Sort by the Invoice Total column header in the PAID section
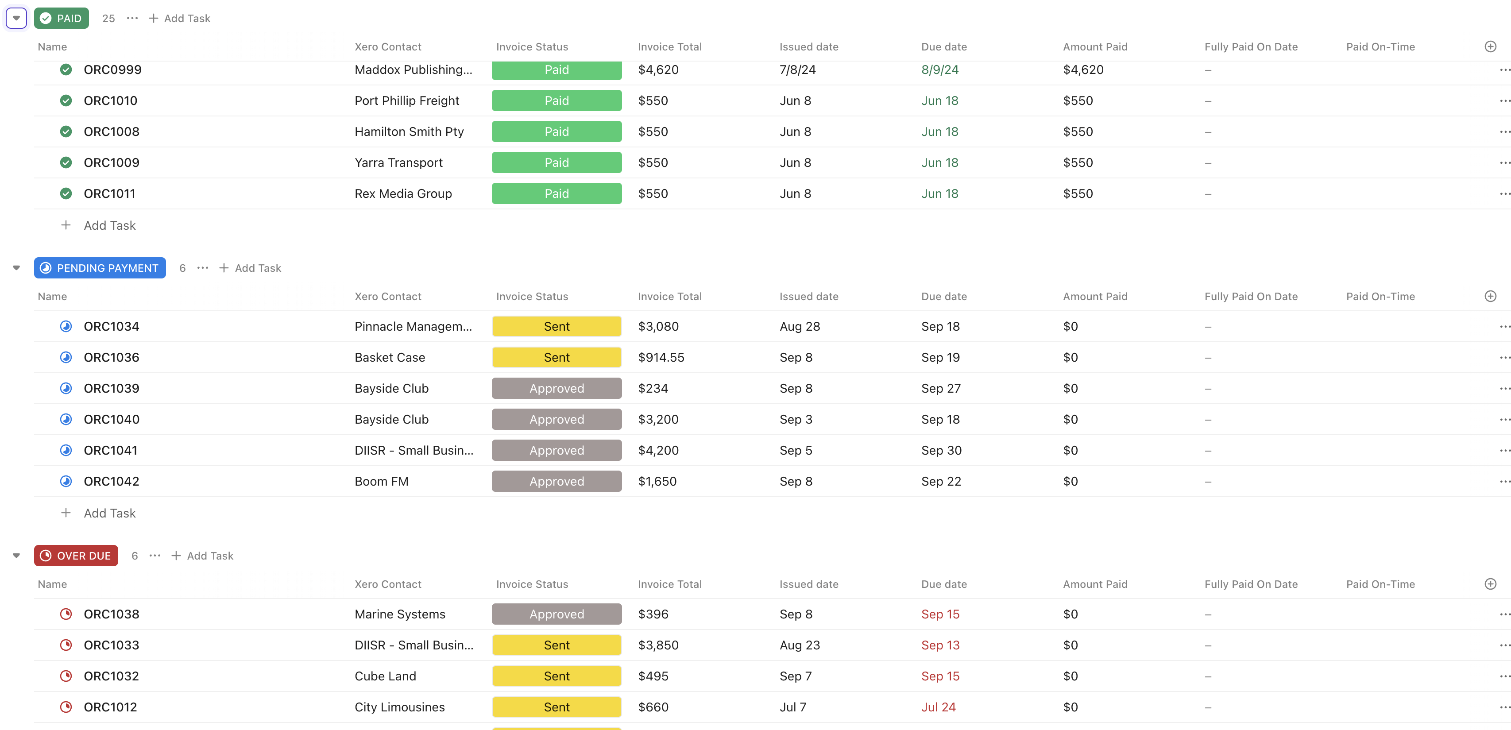The image size is (1511, 730). point(669,47)
